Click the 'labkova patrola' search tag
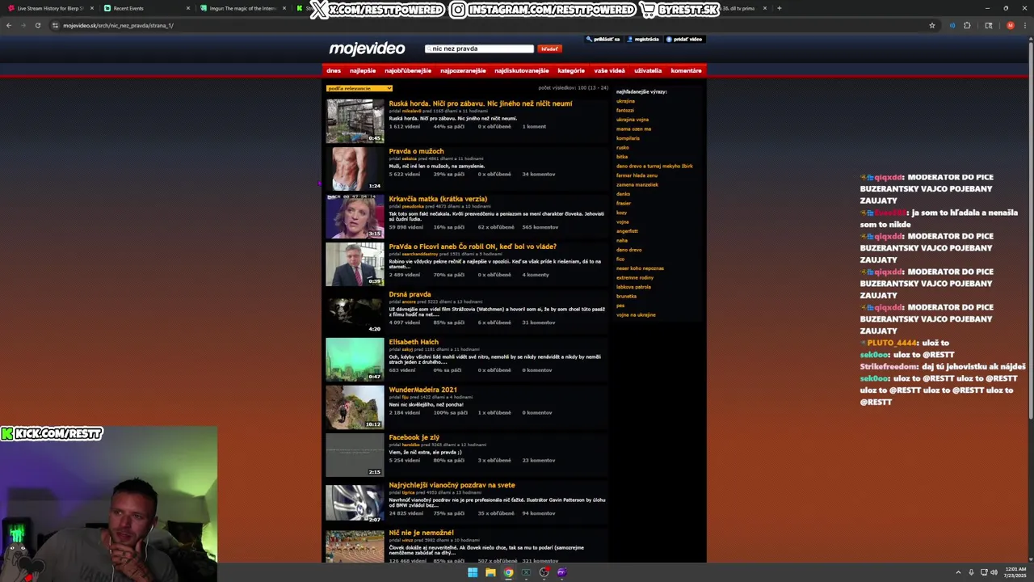This screenshot has width=1034, height=582. [x=633, y=287]
